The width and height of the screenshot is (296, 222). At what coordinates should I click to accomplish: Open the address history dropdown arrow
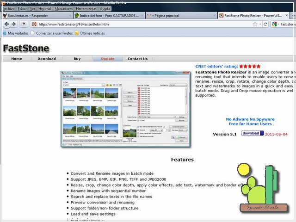[260, 24]
